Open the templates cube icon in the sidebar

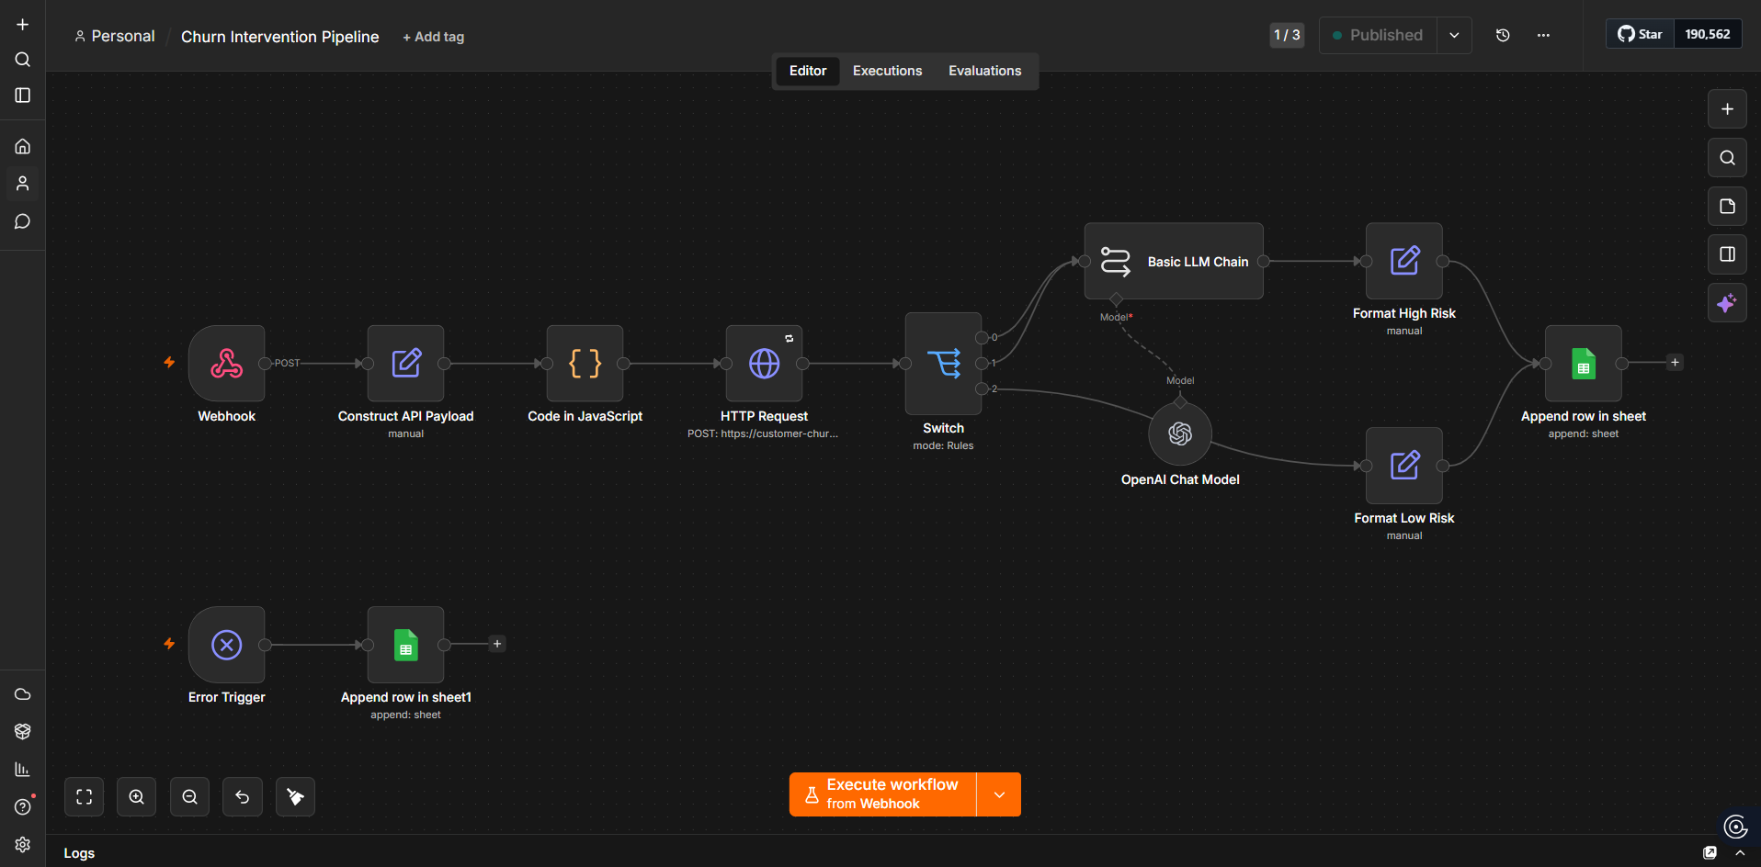(23, 731)
